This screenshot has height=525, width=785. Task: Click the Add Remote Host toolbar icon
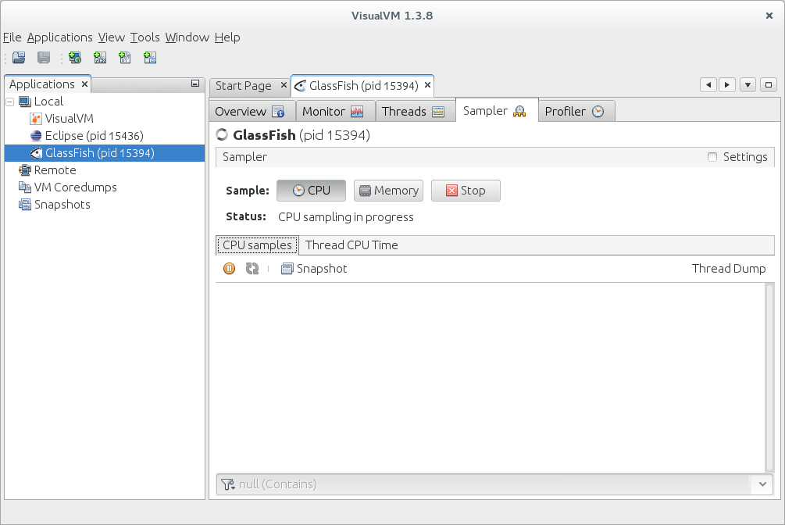75,58
